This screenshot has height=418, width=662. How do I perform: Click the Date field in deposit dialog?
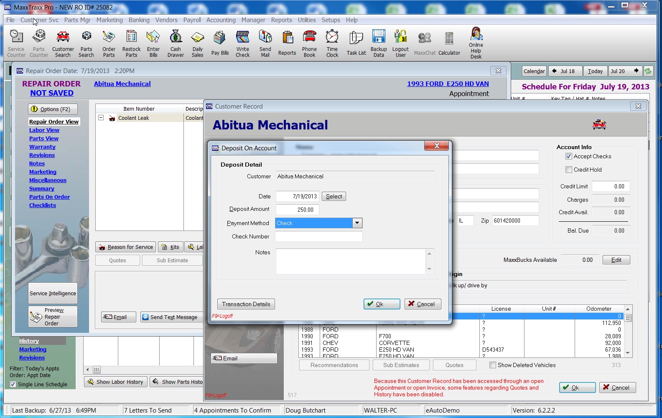point(298,196)
